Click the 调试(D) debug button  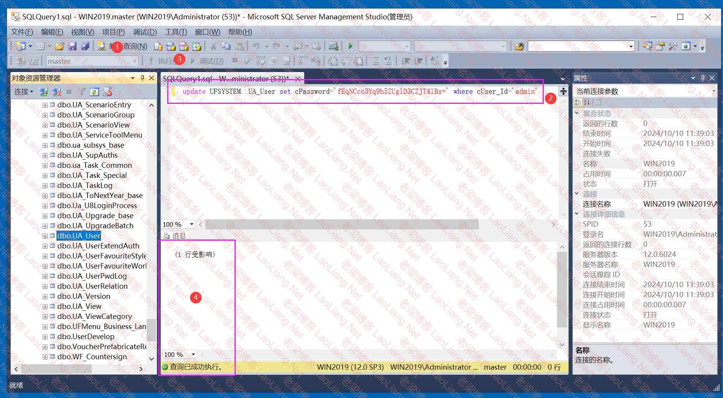(x=207, y=61)
